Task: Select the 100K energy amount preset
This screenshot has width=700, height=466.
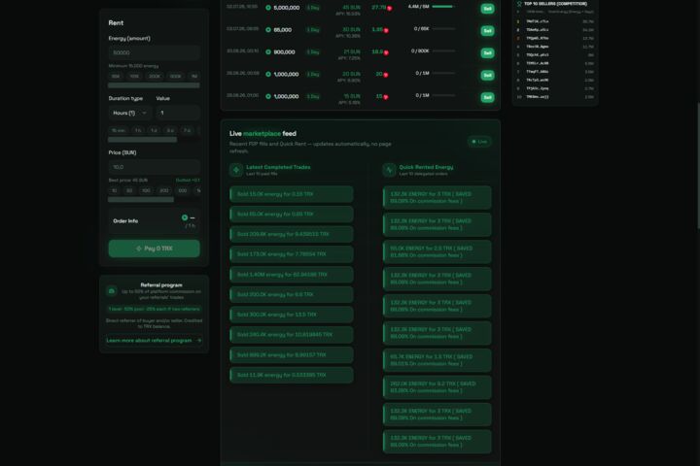Action: click(x=134, y=77)
